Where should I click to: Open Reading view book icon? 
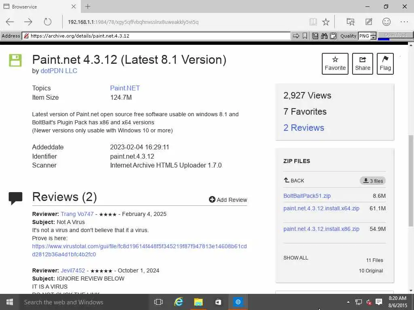coord(313,22)
